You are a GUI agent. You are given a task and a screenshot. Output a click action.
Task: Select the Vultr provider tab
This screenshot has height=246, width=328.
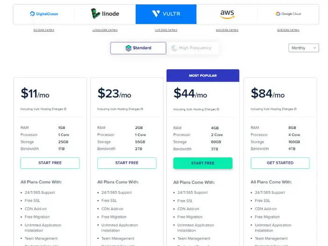click(x=166, y=14)
